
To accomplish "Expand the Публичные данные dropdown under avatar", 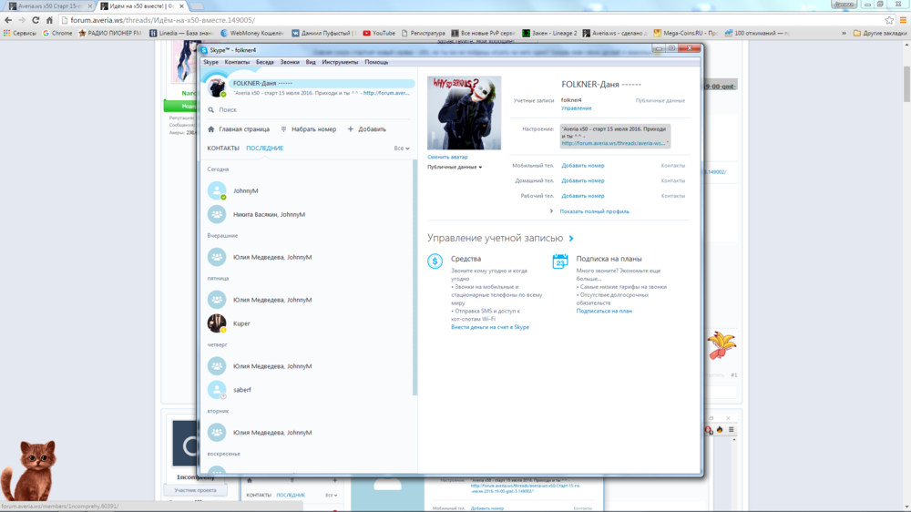I will click(x=455, y=168).
